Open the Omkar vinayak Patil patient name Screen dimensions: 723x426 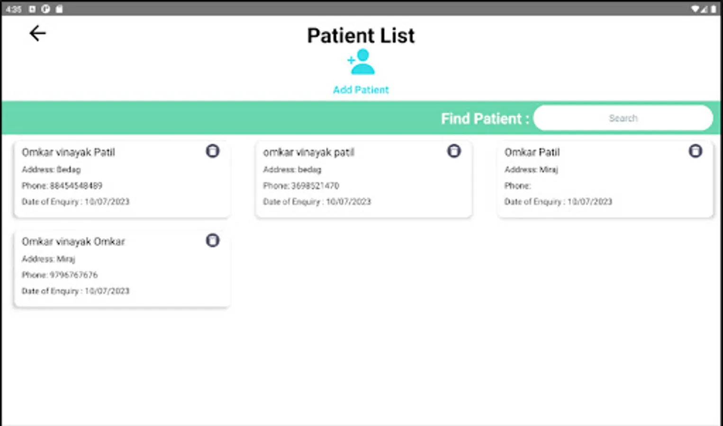(68, 152)
